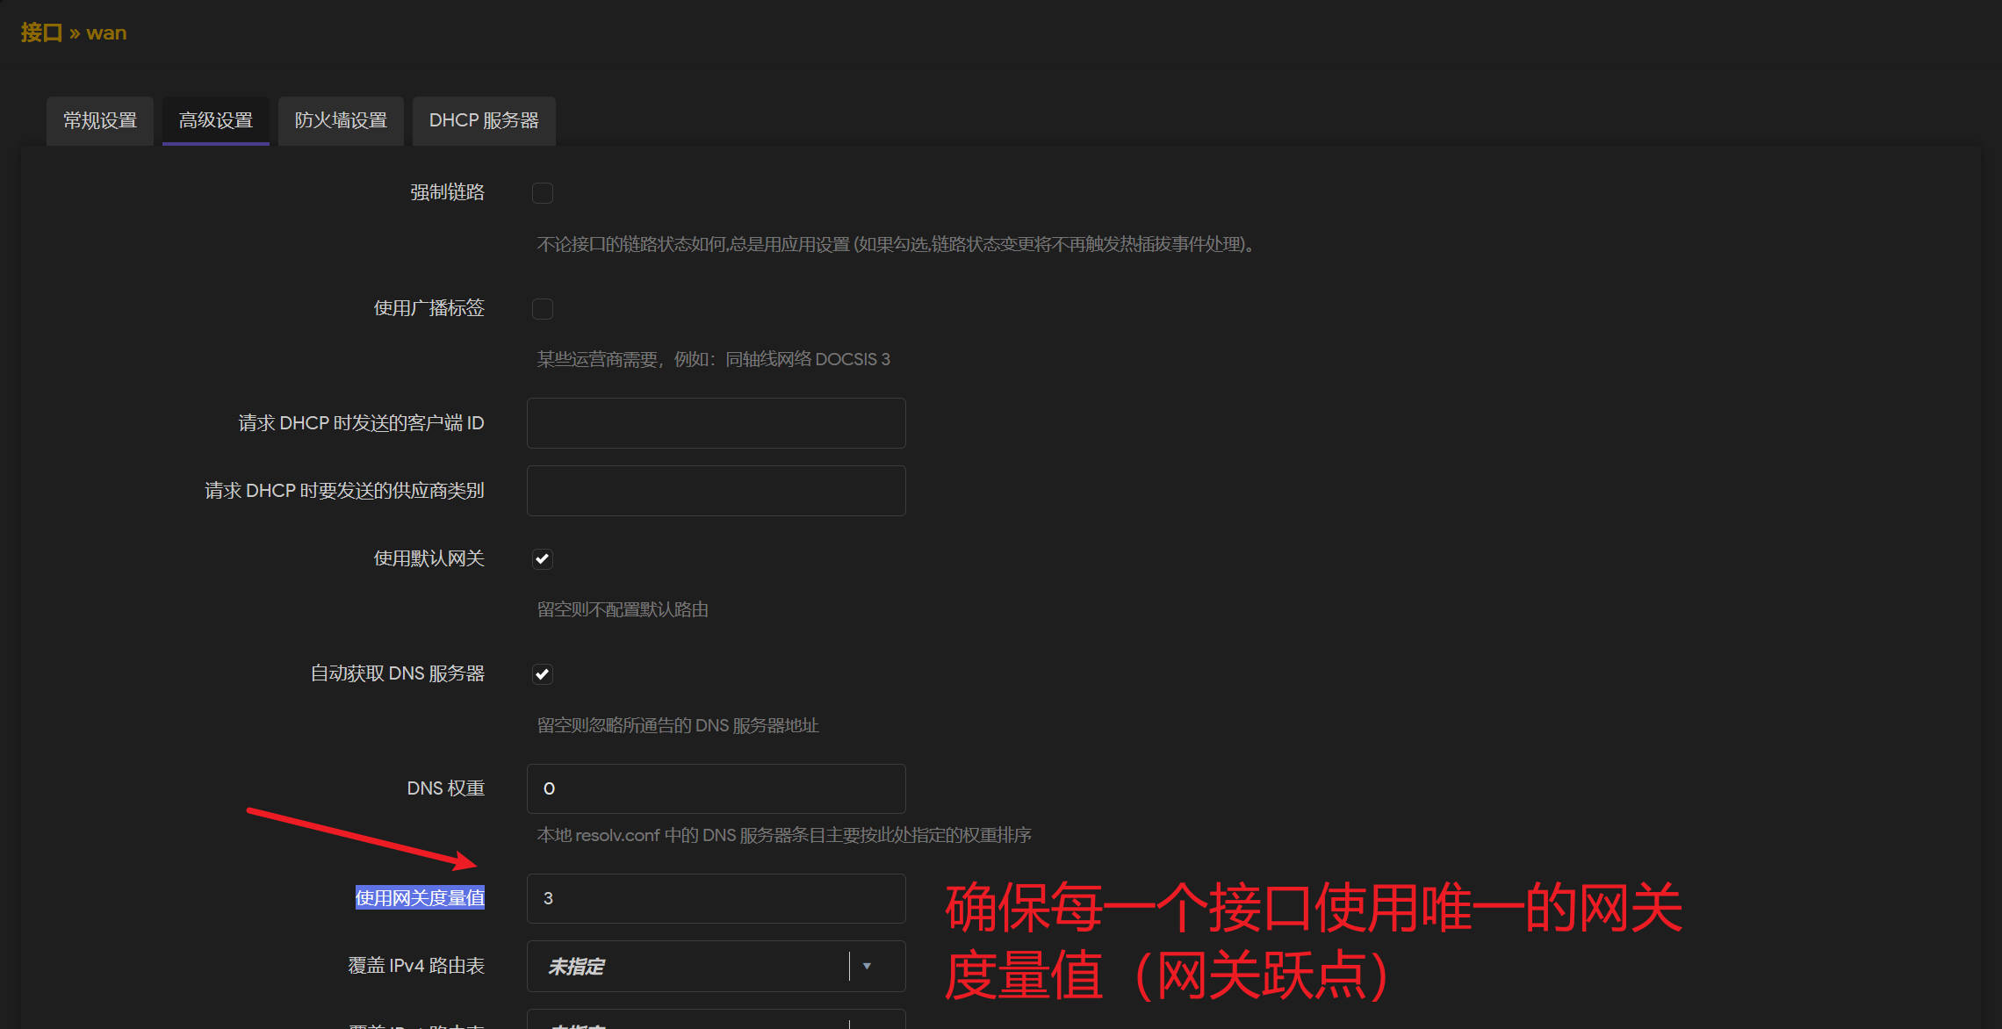Open the 覆盖 IPv4 路由表 dropdown
Viewport: 2002px width, 1029px height.
click(715, 966)
